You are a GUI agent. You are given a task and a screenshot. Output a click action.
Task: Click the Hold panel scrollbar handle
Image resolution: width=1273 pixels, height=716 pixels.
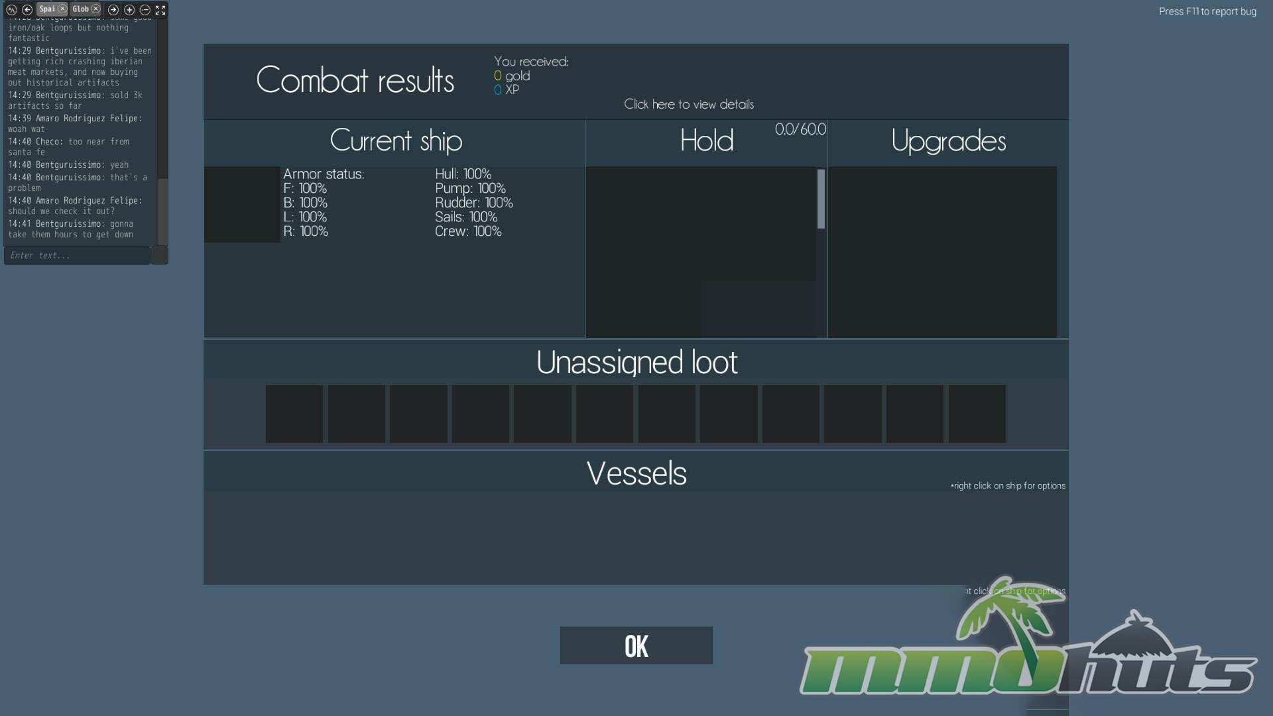(x=821, y=199)
